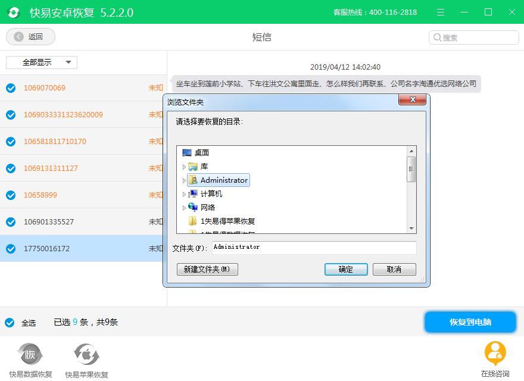
Task: Click folder tree scroll down arrow
Action: pos(411,229)
